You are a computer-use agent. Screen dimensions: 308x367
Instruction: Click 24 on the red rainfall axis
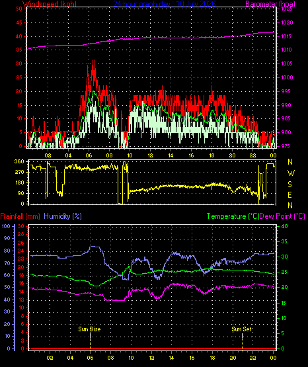tap(21, 251)
